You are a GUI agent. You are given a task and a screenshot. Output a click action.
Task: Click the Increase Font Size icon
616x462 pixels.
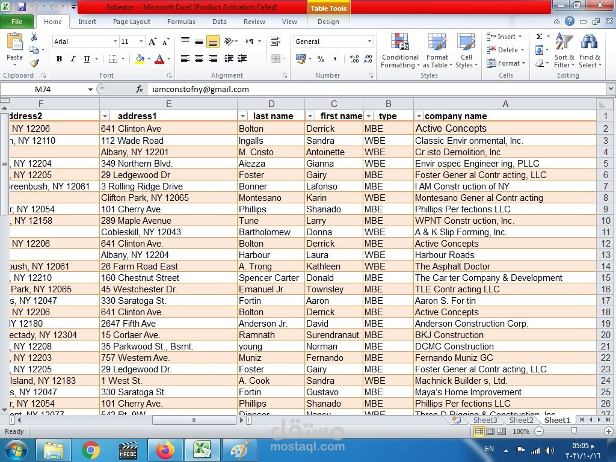(152, 42)
